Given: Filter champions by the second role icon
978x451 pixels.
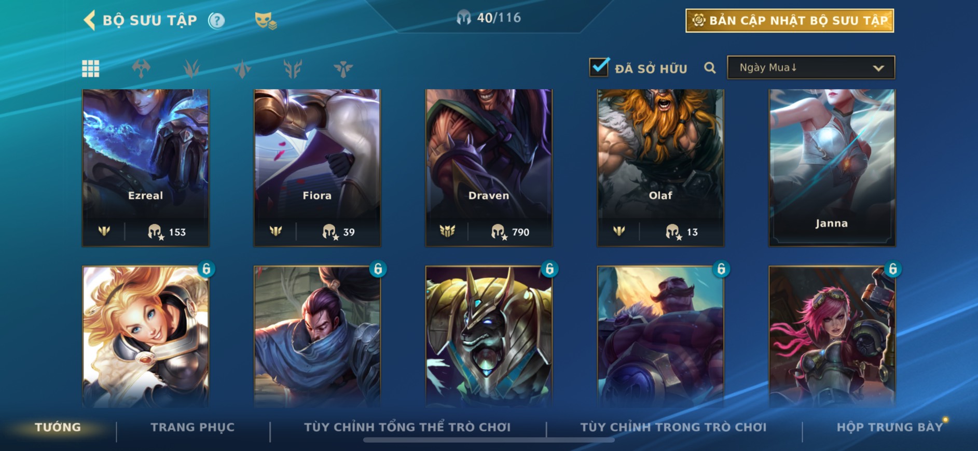Looking at the screenshot, I should [x=191, y=68].
